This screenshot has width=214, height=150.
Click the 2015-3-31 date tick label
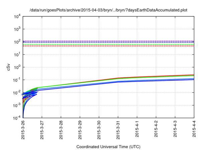pos(118,130)
